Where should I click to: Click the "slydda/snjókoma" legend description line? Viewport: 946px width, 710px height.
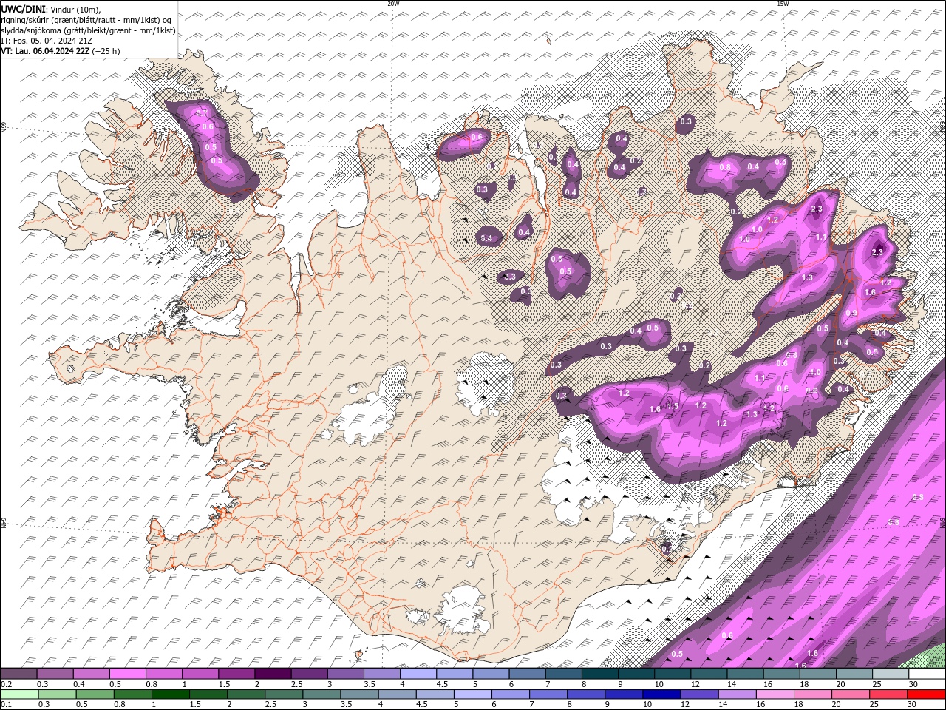pyautogui.click(x=86, y=30)
